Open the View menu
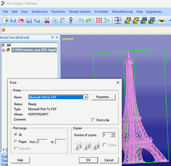This screenshot has height=166, width=171. pos(24,12)
